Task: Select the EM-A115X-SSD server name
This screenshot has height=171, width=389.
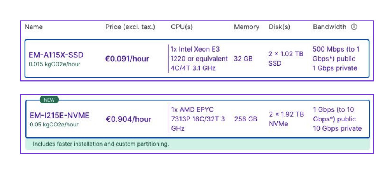Action: click(56, 55)
